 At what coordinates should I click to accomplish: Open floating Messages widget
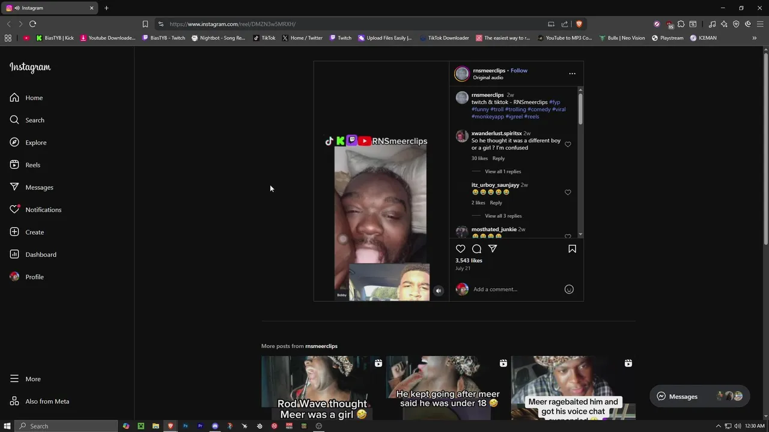coord(699,396)
